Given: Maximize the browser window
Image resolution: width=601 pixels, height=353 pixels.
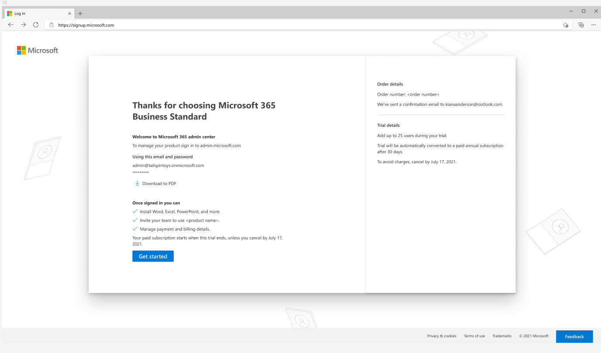Looking at the screenshot, I should [x=584, y=11].
